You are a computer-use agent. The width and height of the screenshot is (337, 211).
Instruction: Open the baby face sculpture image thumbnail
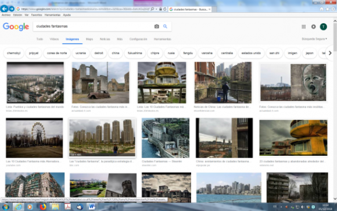click(x=293, y=83)
